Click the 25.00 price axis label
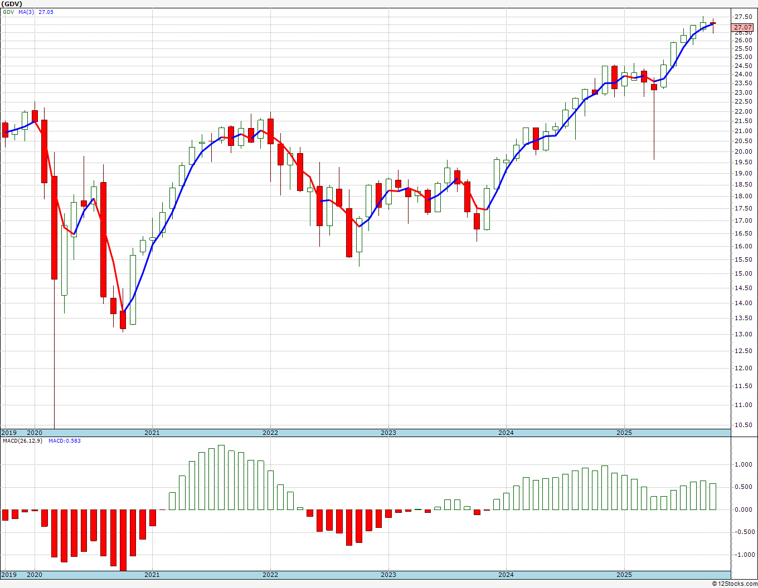758x588 pixels. pyautogui.click(x=744, y=57)
